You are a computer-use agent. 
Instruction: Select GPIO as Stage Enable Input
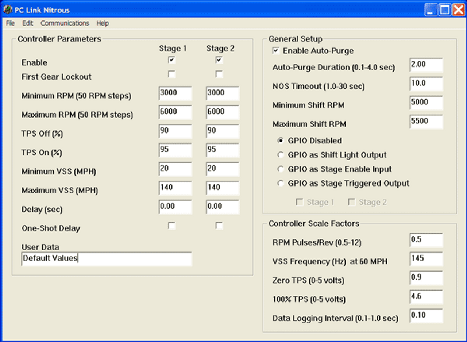[281, 169]
